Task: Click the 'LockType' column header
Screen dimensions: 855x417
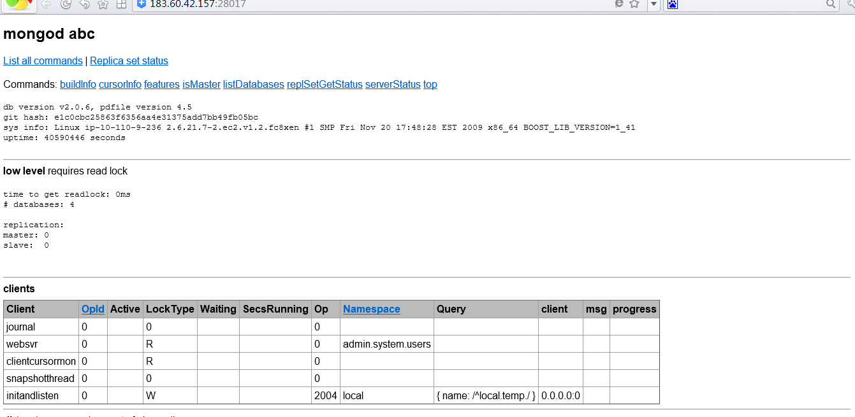Action: click(170, 309)
